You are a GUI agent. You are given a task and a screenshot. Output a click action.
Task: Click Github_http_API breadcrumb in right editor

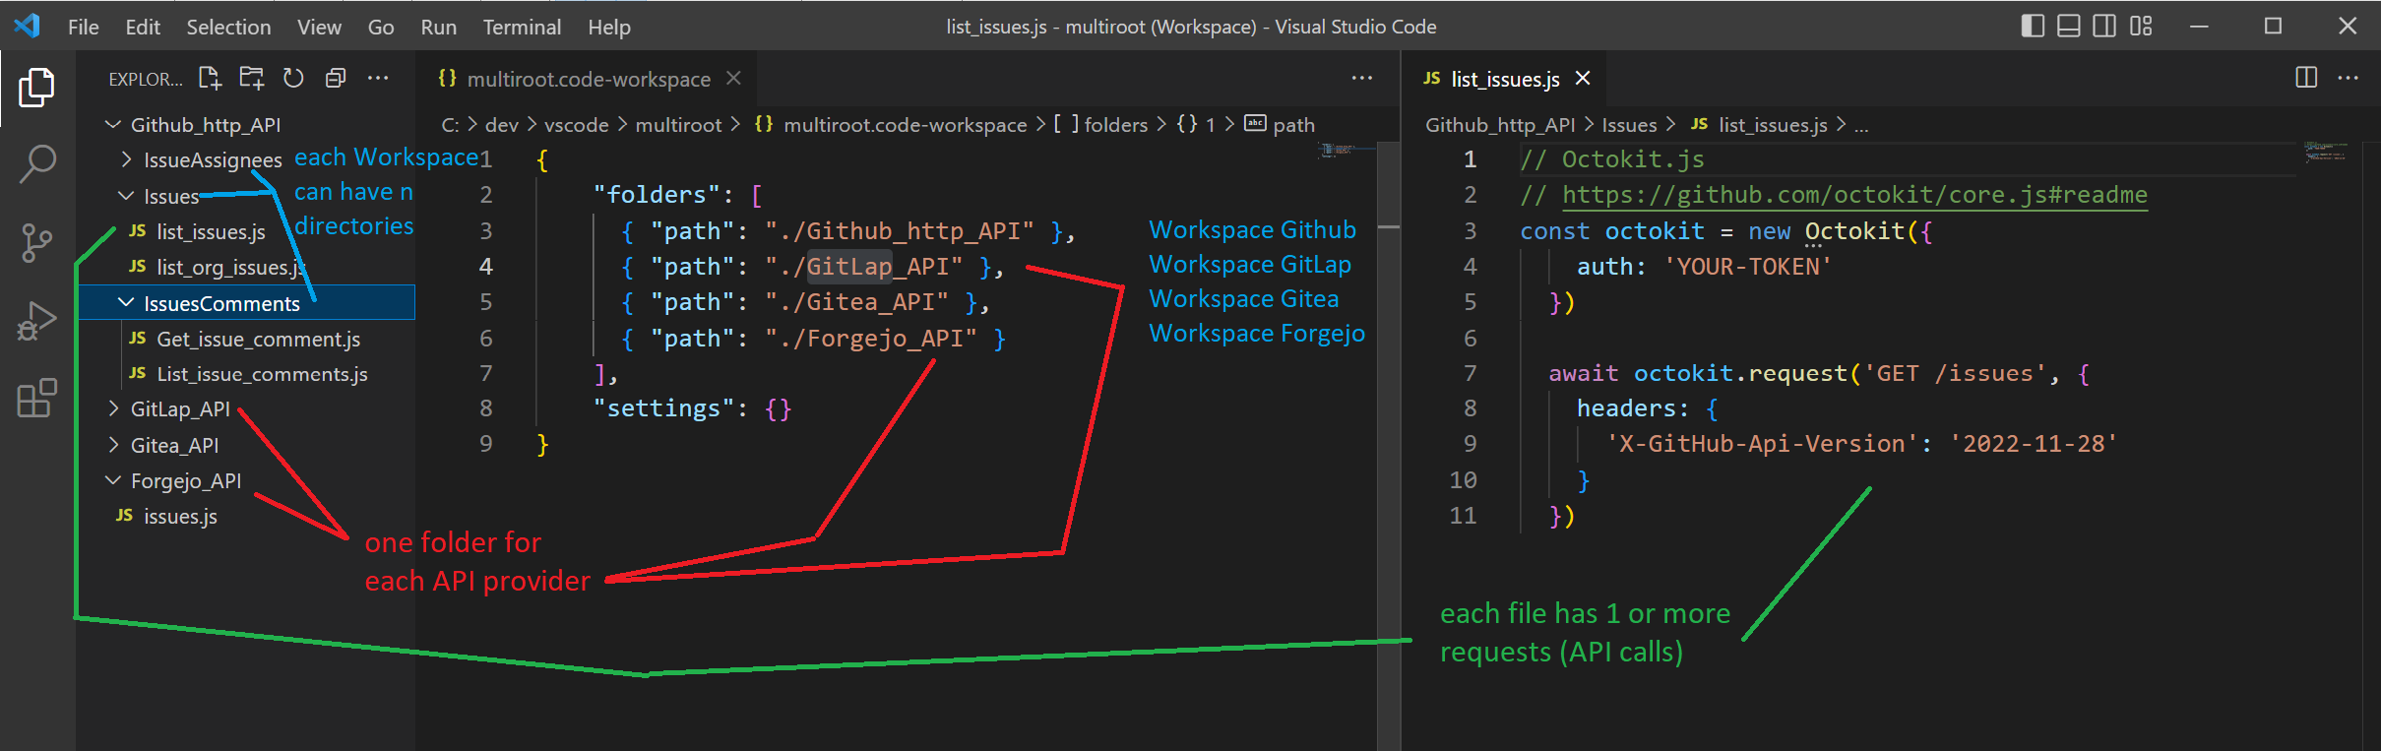click(x=1500, y=124)
